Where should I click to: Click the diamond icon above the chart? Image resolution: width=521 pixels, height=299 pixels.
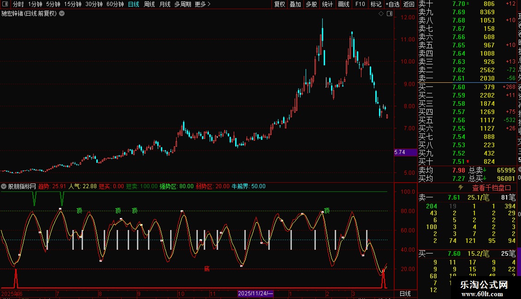pyautogui.click(x=381, y=14)
